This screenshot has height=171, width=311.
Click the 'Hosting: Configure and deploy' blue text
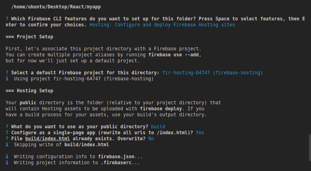(x=162, y=25)
